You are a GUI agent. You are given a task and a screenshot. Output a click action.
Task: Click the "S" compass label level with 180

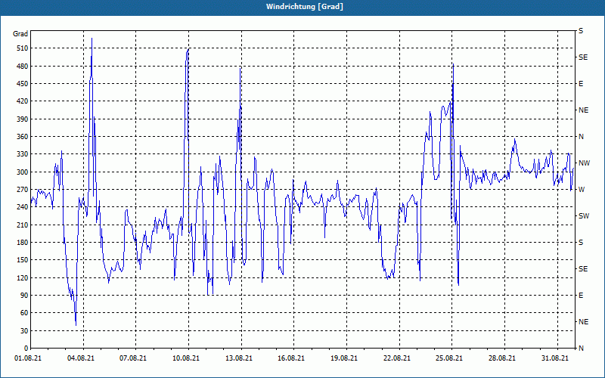coord(581,243)
